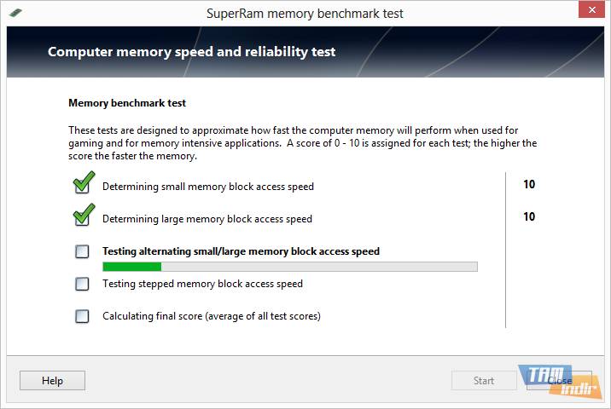Click the bold "Testing alternating small/large memory" text
This screenshot has width=611, height=409.
(x=241, y=251)
